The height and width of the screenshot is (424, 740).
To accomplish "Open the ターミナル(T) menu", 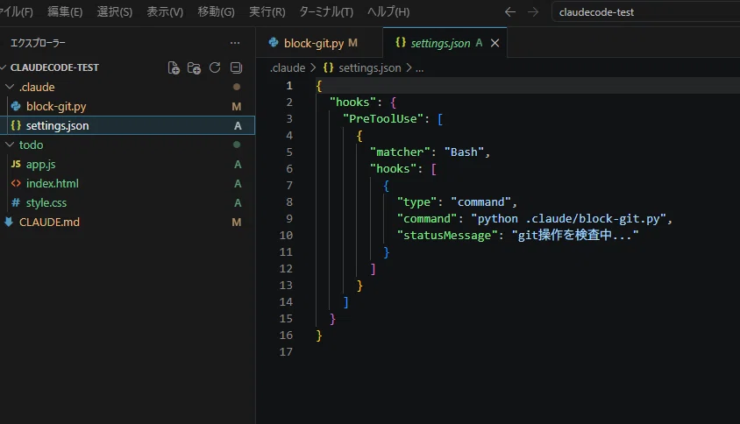I will (x=326, y=12).
